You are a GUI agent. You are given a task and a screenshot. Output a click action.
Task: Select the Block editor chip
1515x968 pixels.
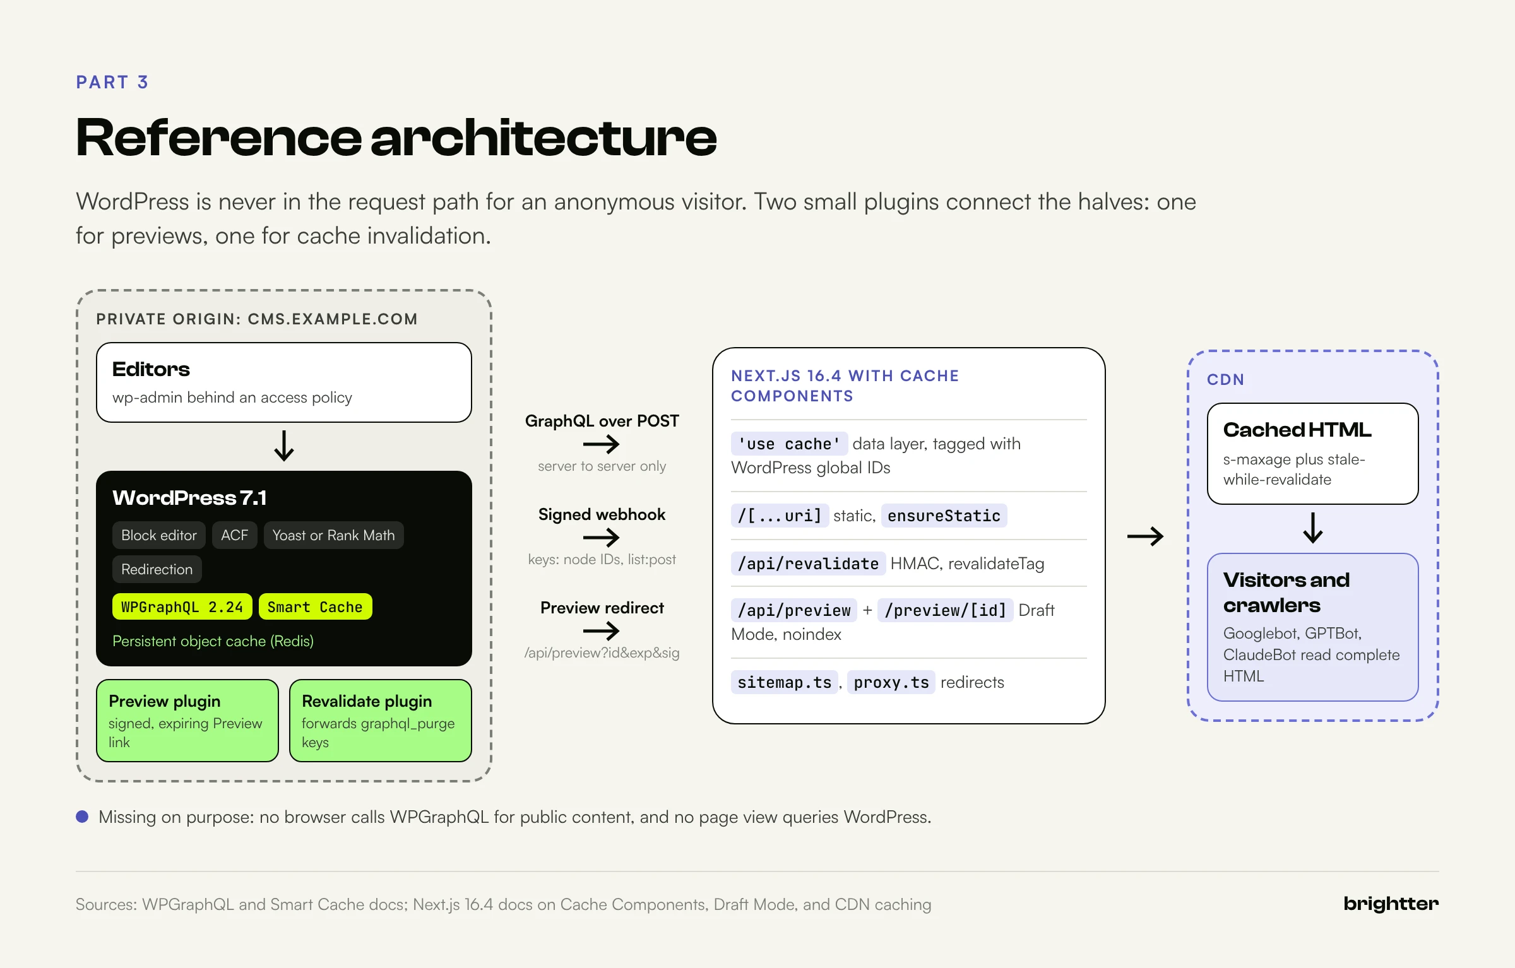pyautogui.click(x=159, y=535)
